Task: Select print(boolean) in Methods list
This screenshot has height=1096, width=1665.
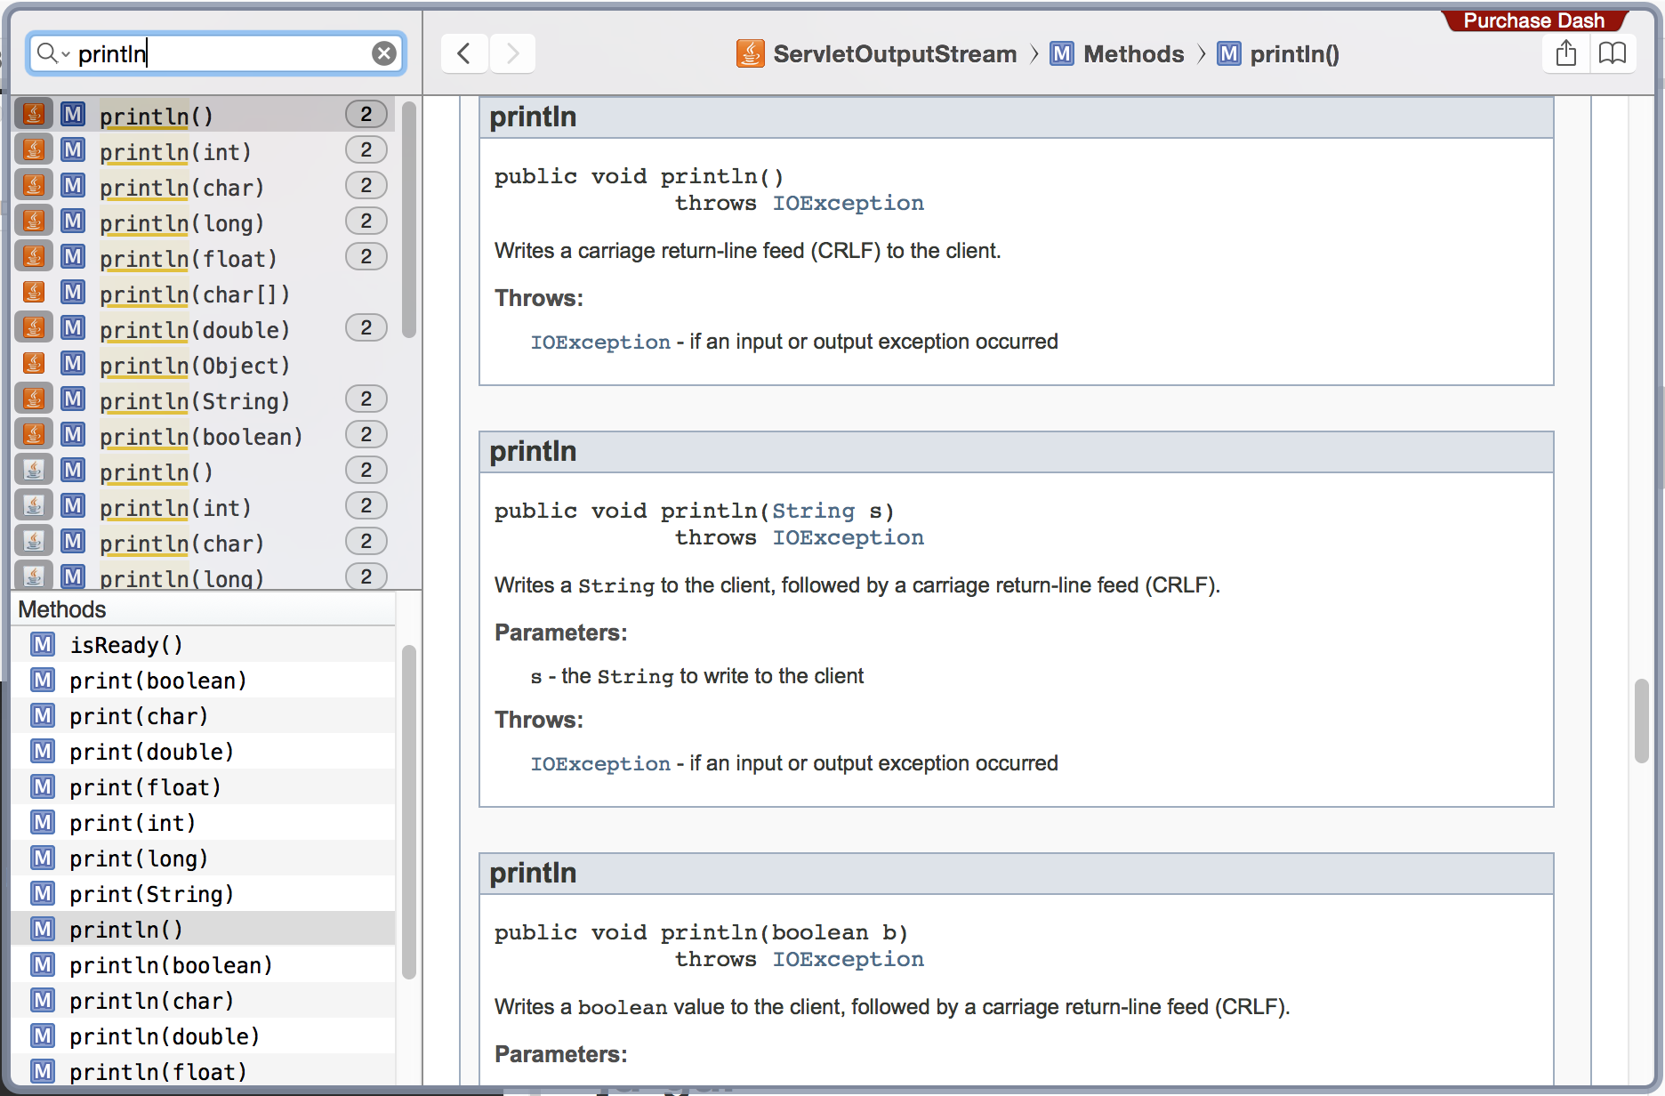Action: click(203, 681)
